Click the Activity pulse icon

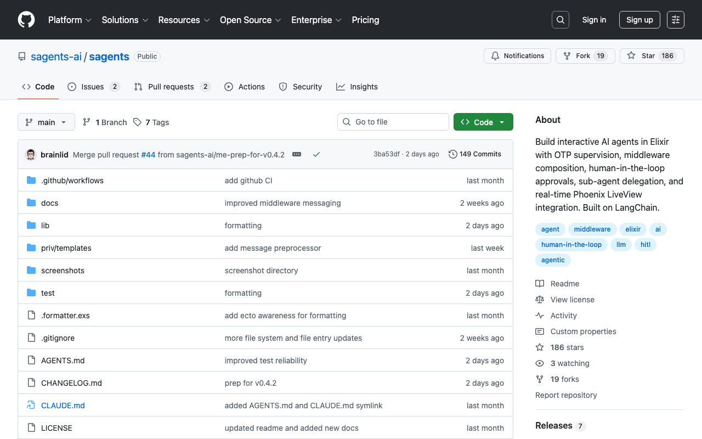coord(540,316)
